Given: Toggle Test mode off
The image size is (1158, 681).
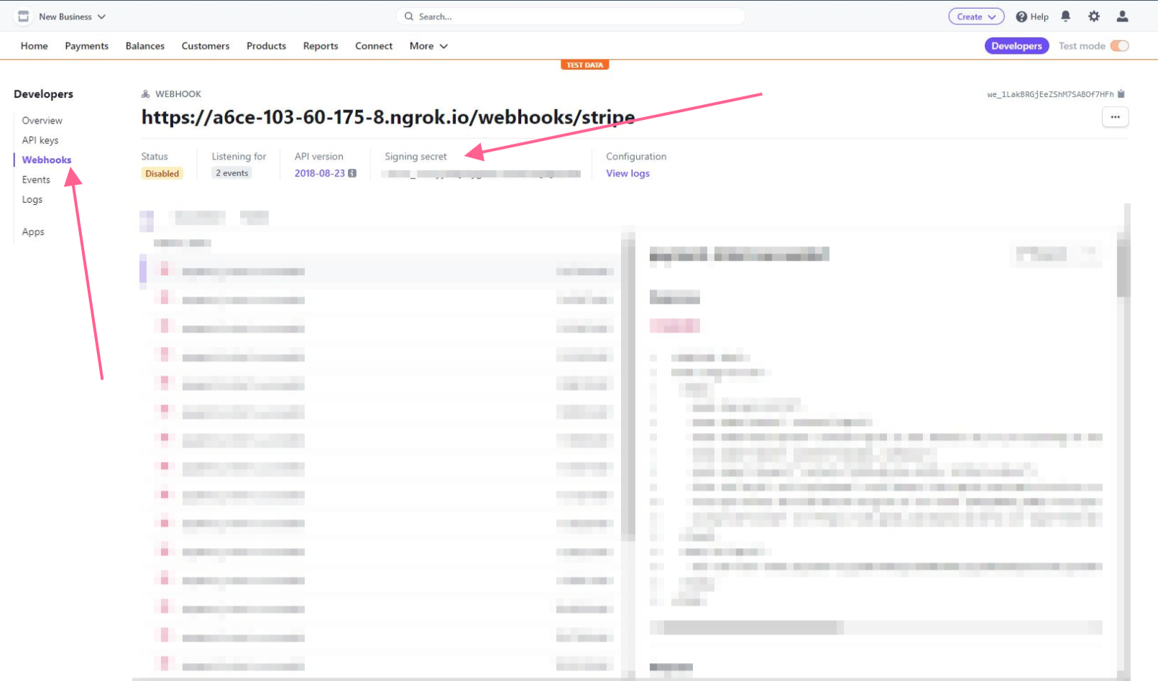Looking at the screenshot, I should [x=1119, y=45].
